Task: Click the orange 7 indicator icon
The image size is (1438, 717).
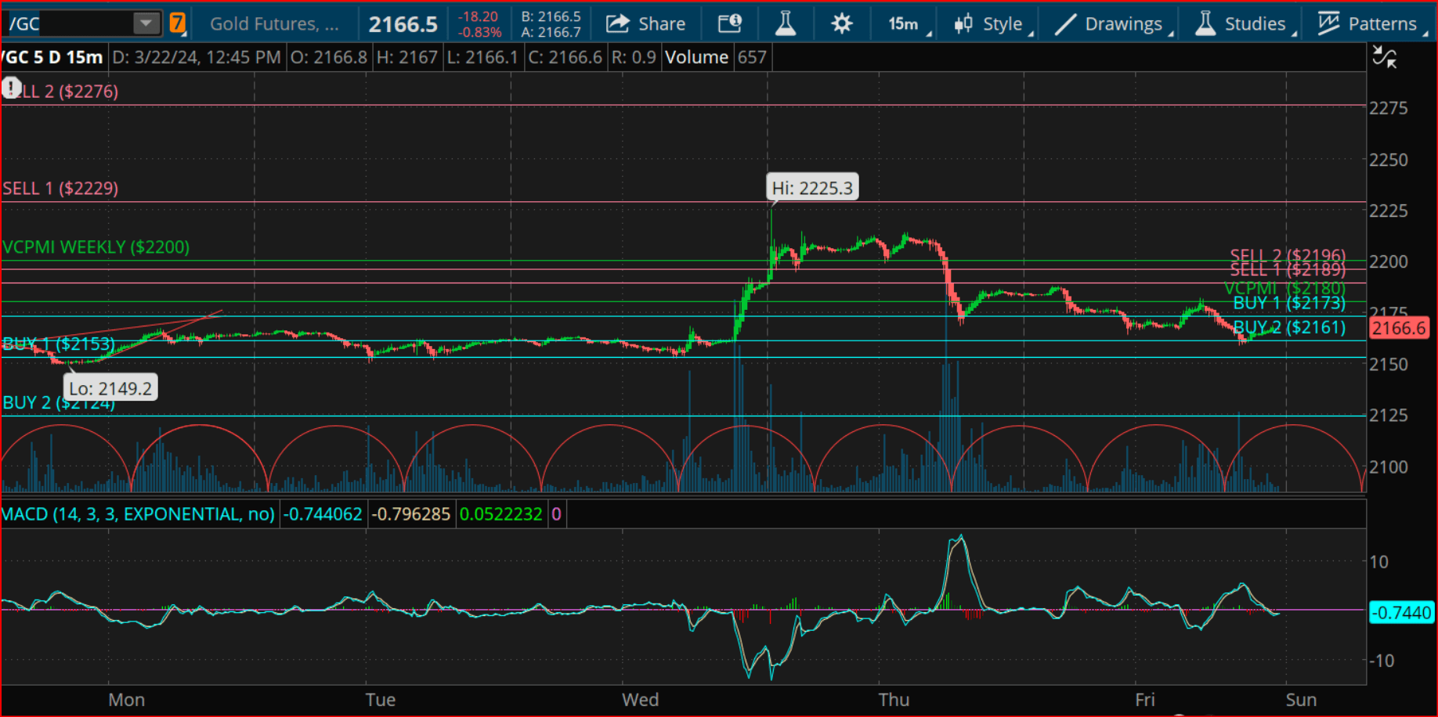Action: coord(178,23)
